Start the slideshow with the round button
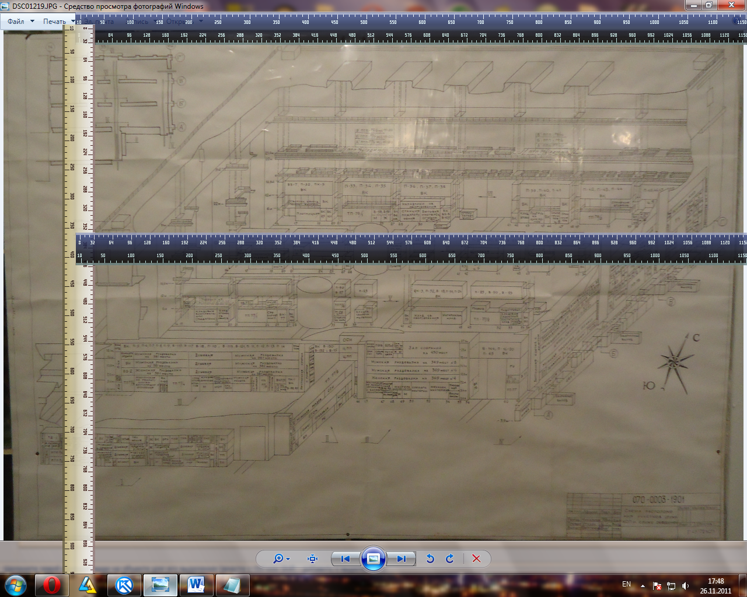 tap(373, 559)
